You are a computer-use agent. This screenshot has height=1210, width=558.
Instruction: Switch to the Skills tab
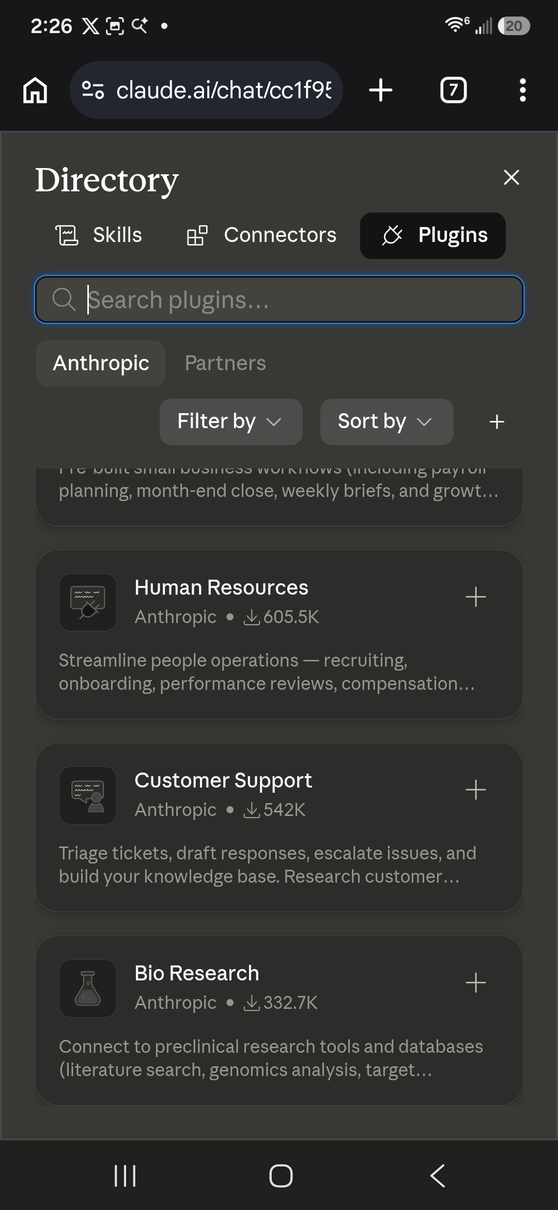(99, 235)
